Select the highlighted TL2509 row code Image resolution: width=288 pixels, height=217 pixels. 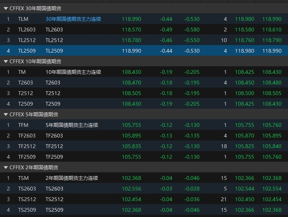(x=27, y=51)
